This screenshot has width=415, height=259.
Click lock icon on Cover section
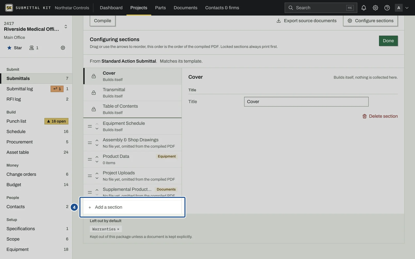[x=94, y=76]
